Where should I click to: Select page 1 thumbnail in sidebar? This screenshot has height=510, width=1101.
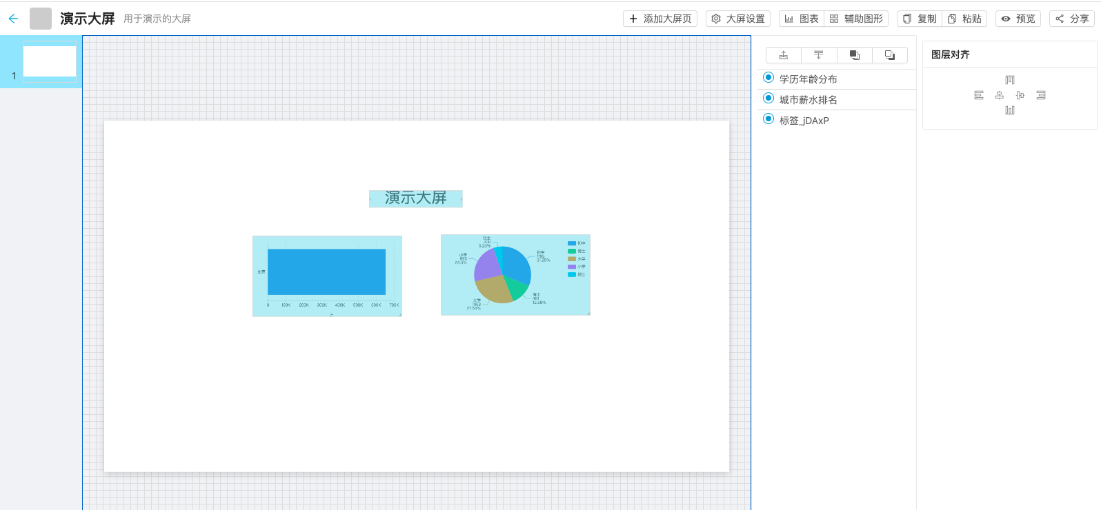[49, 62]
